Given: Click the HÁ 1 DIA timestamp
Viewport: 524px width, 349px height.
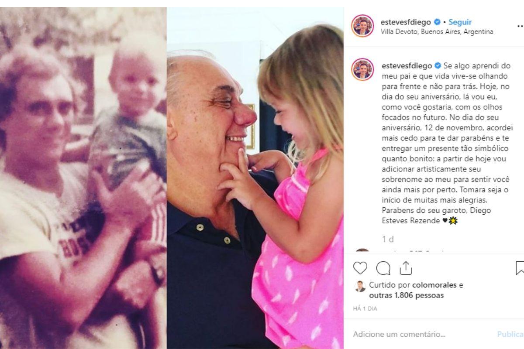Looking at the screenshot, I should point(365,308).
